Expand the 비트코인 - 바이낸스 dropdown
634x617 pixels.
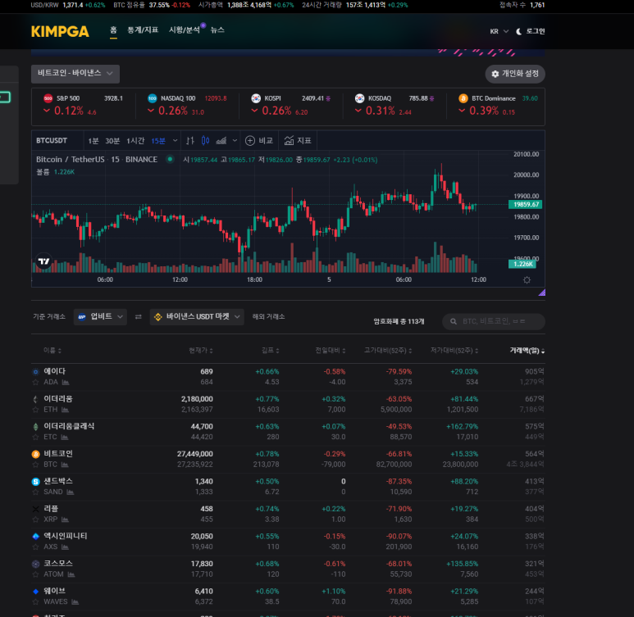point(75,74)
